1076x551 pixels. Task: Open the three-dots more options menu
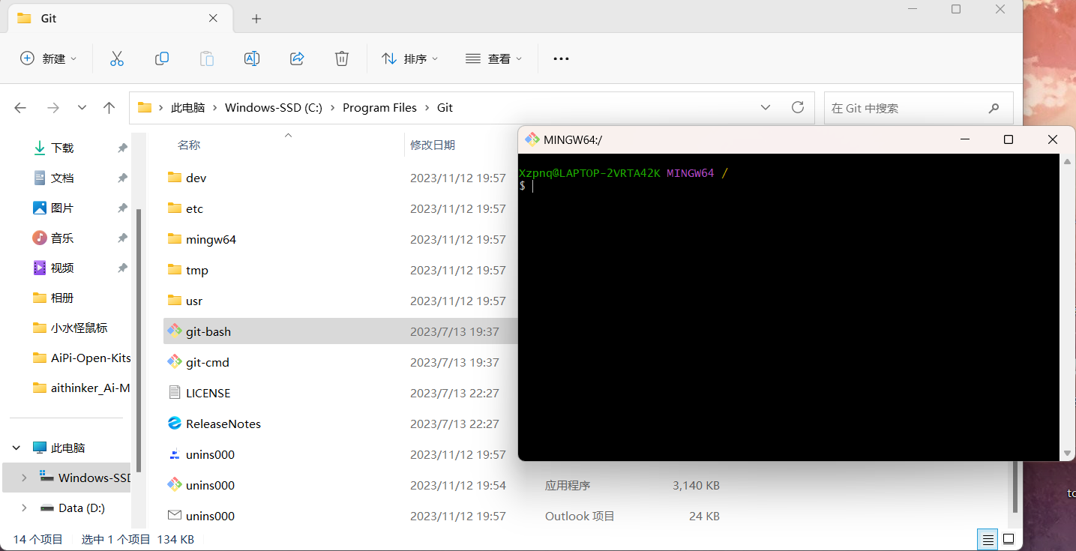[x=561, y=58]
